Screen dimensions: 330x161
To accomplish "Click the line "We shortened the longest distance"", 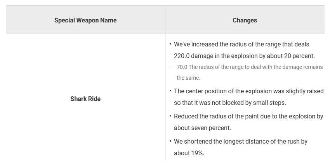I will point(241,142).
